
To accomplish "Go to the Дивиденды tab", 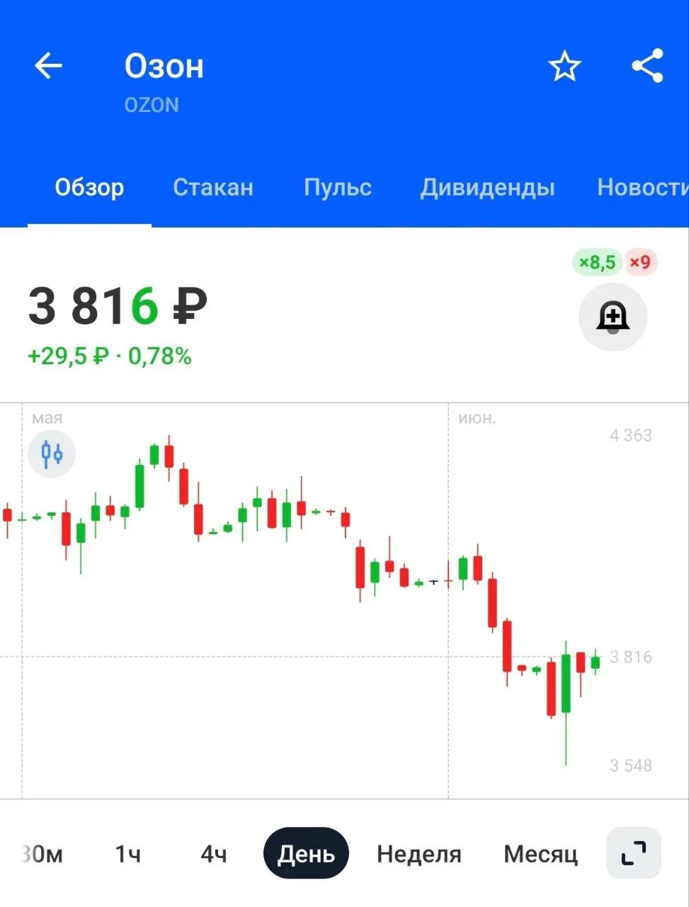I will [x=487, y=187].
